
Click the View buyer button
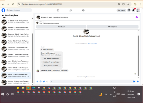61,27
